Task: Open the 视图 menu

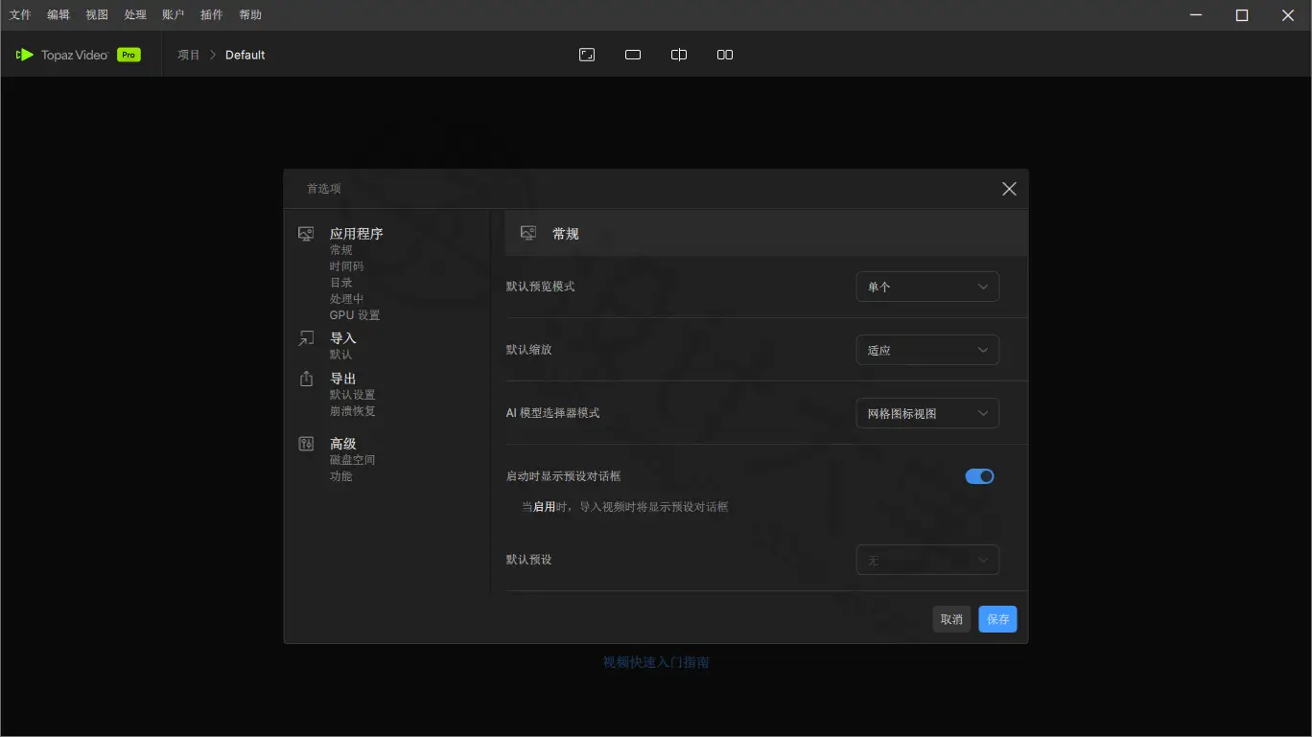Action: point(97,14)
